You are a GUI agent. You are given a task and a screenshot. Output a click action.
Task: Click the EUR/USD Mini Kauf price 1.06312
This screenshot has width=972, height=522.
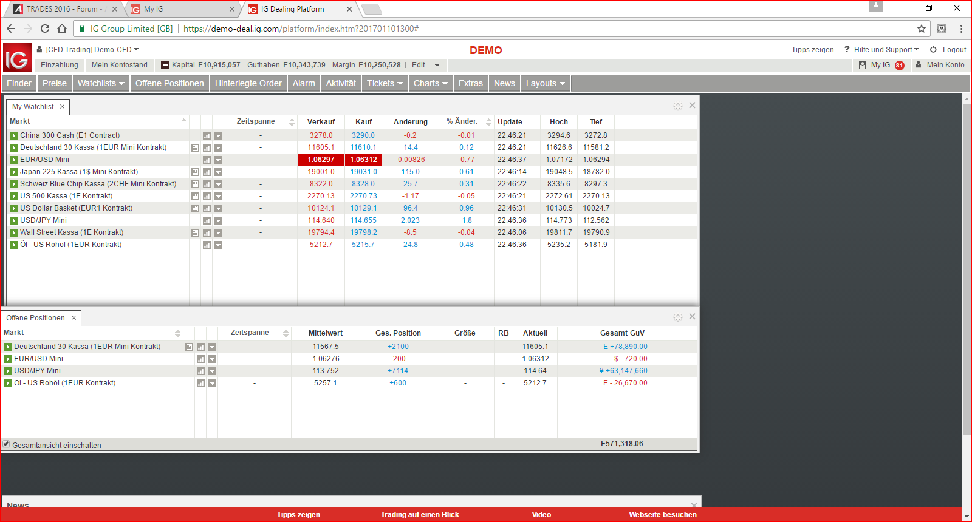tap(363, 160)
